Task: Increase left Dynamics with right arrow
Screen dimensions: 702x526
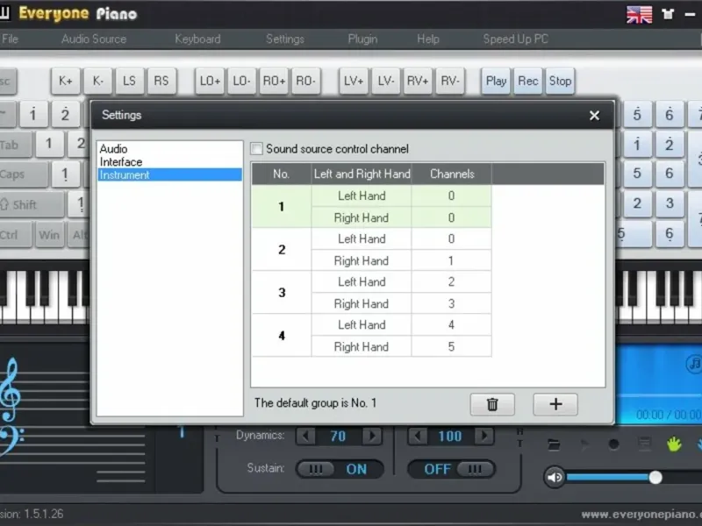Action: [372, 436]
